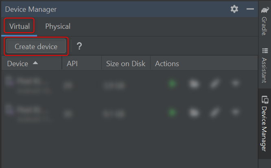
Task: Open the Assistant side panel
Action: (x=264, y=65)
